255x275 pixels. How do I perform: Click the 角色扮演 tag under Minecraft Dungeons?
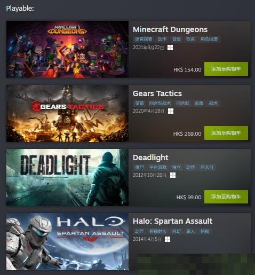click(209, 39)
